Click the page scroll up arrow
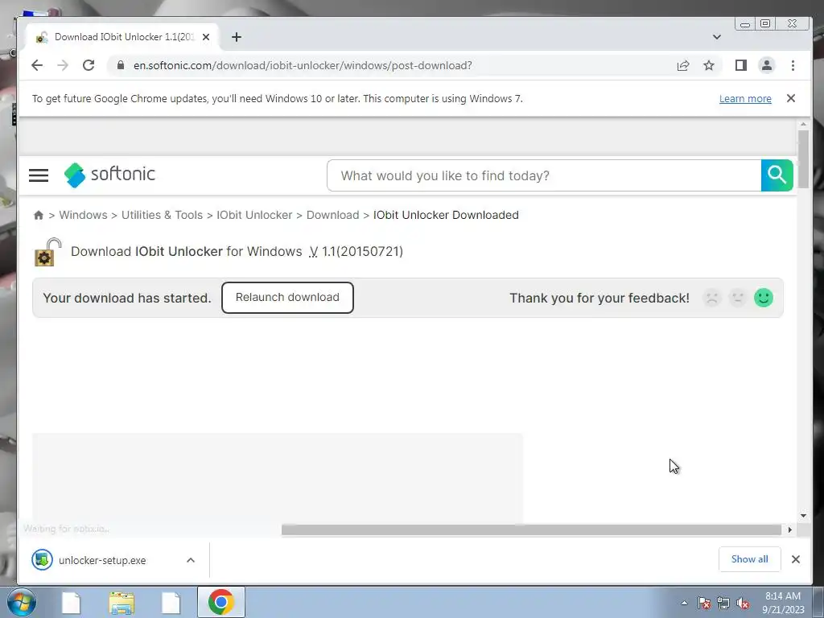The height and width of the screenshot is (618, 824). tap(803, 124)
